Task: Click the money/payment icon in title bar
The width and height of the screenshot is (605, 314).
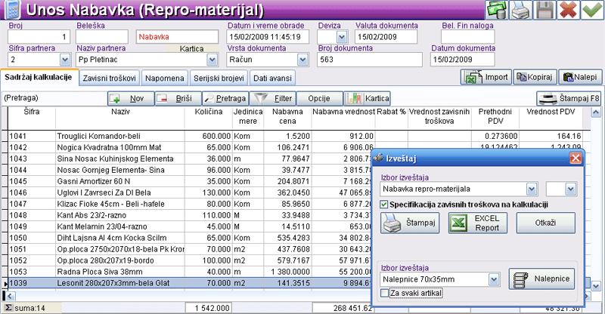Action: pos(496,11)
